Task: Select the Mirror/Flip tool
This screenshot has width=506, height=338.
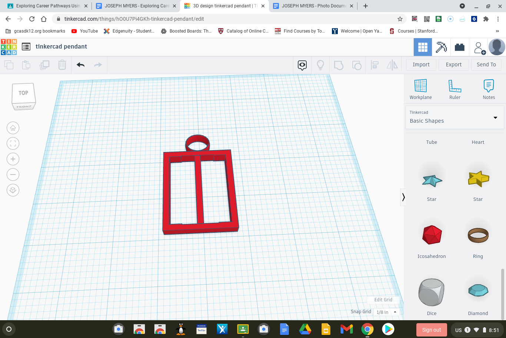Action: 392,65
